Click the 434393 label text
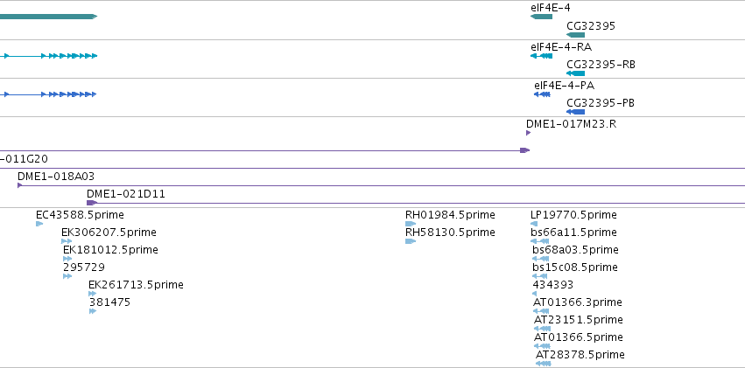Viewport: 745px width, 368px height. coord(553,285)
